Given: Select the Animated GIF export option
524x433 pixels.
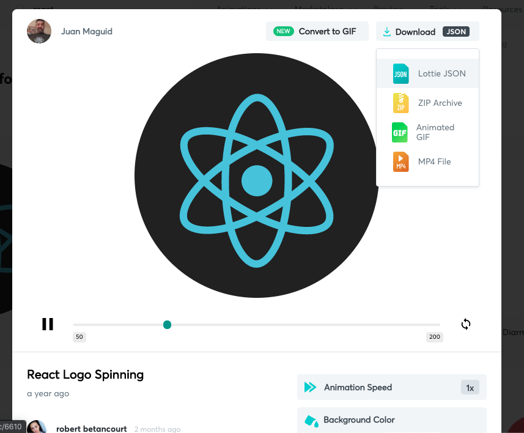Looking at the screenshot, I should coord(428,132).
